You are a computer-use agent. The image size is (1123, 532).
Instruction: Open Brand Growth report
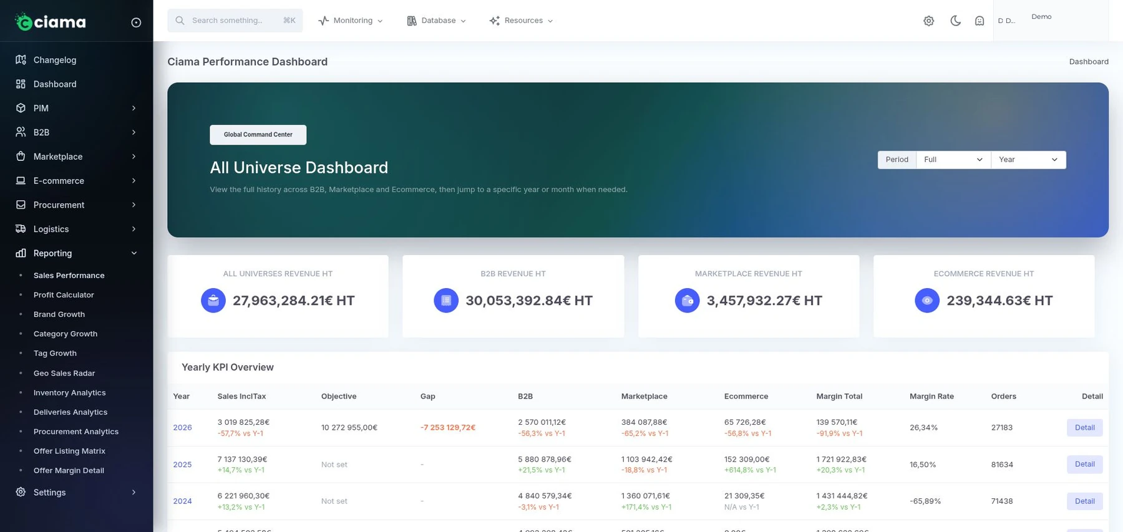coord(59,314)
